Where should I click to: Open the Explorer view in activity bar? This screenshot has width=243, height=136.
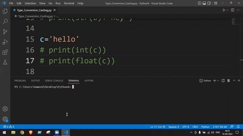5,11
